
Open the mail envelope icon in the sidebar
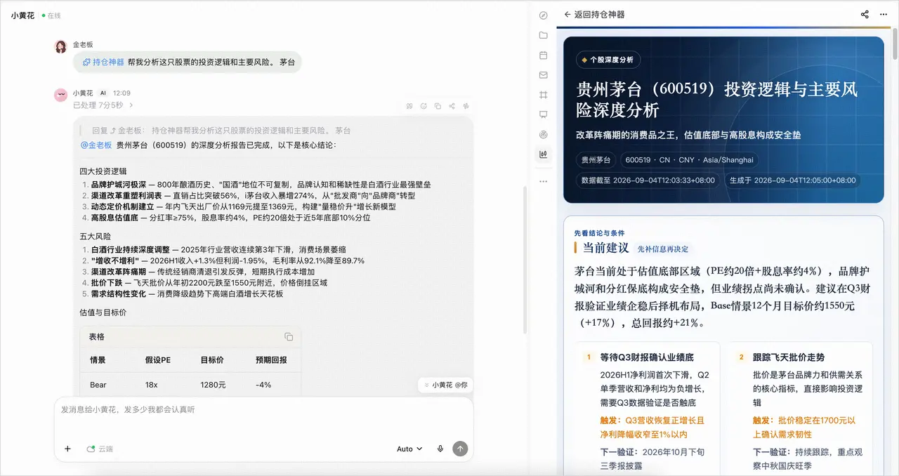[x=543, y=74]
